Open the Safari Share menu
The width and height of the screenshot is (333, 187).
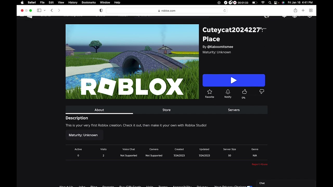295,10
